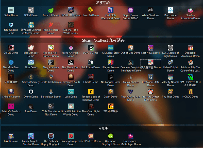Launch Get Packed Demo
Screen dimensions: 203x148
point(91,136)
